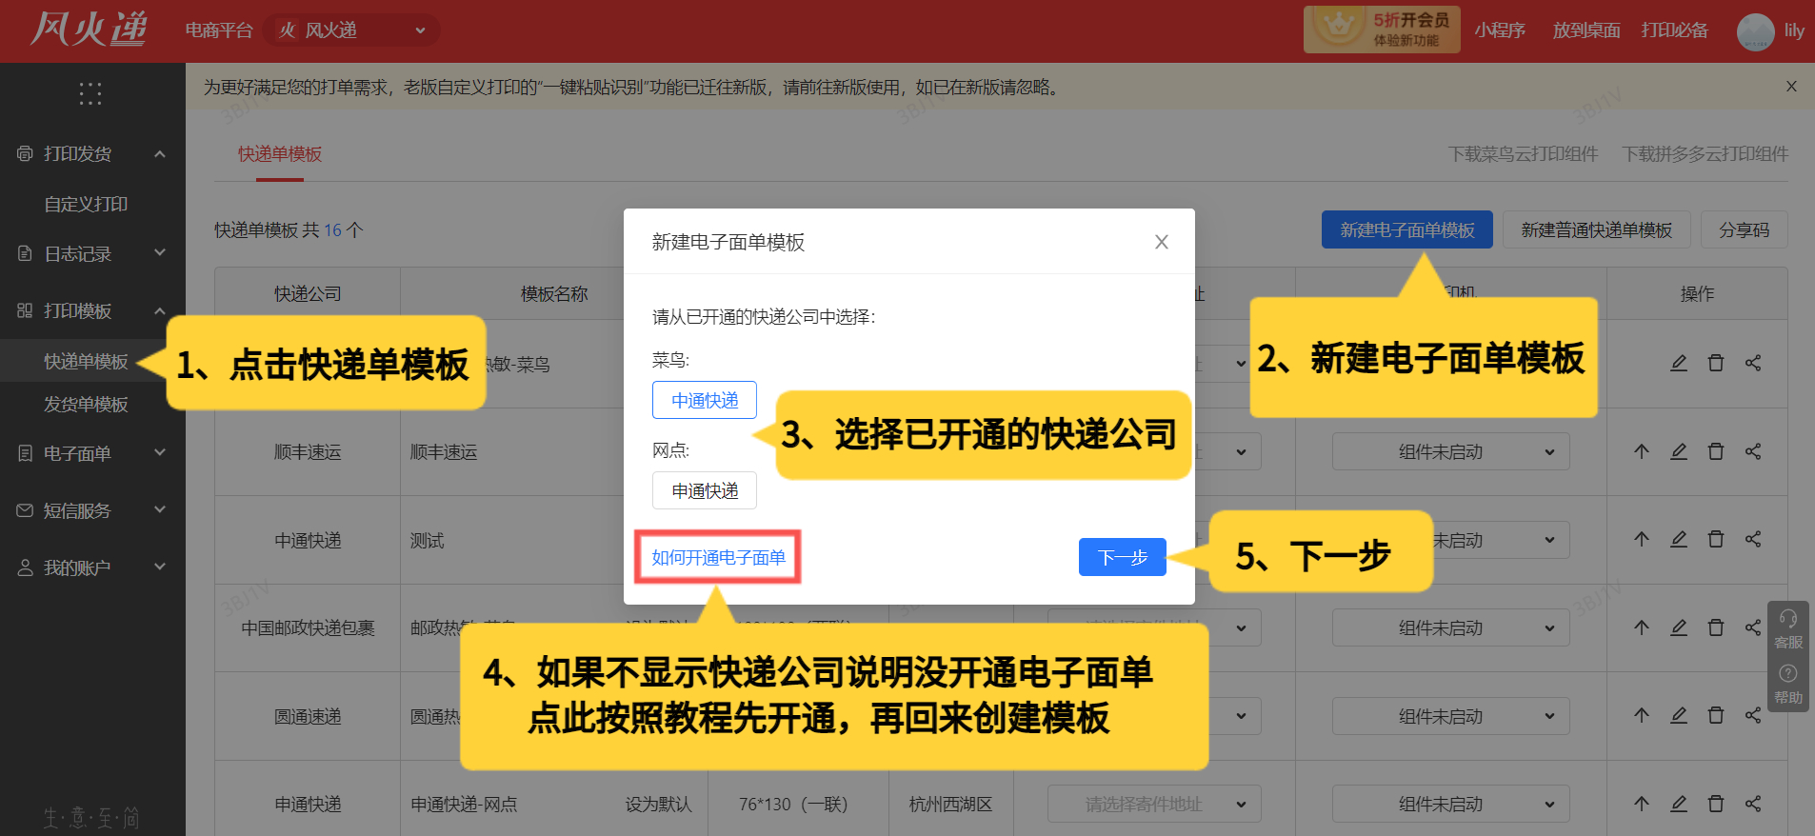Delete the 圆通速递 template
Image resolution: width=1815 pixels, height=836 pixels.
coord(1716,715)
